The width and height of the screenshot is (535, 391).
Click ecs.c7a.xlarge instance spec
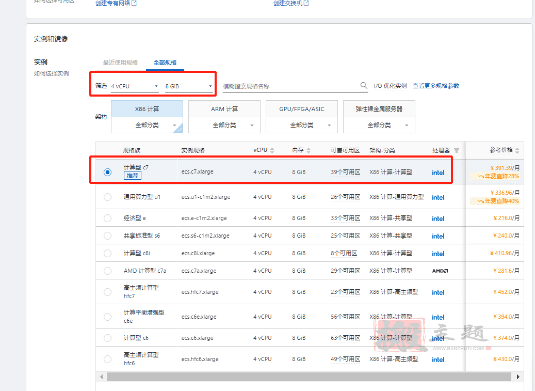[199, 271]
